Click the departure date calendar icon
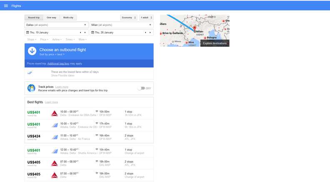Screen dimensions: 330x182 coord(27,33)
